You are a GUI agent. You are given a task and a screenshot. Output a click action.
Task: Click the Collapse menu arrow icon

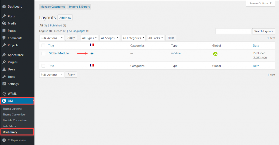click(x=4, y=140)
